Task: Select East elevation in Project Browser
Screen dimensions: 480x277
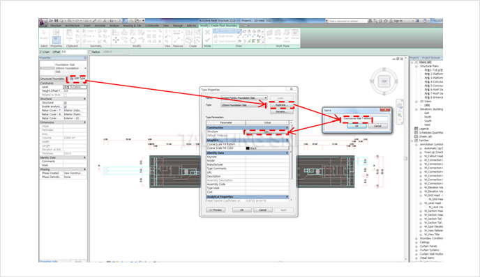Action: click(427, 113)
